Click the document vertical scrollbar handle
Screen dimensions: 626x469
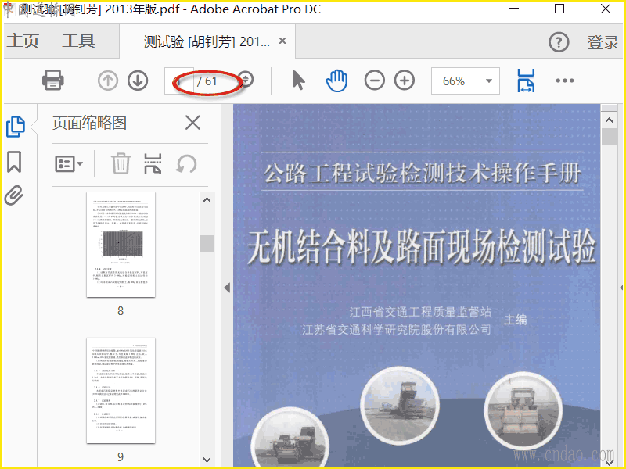pyautogui.click(x=610, y=137)
